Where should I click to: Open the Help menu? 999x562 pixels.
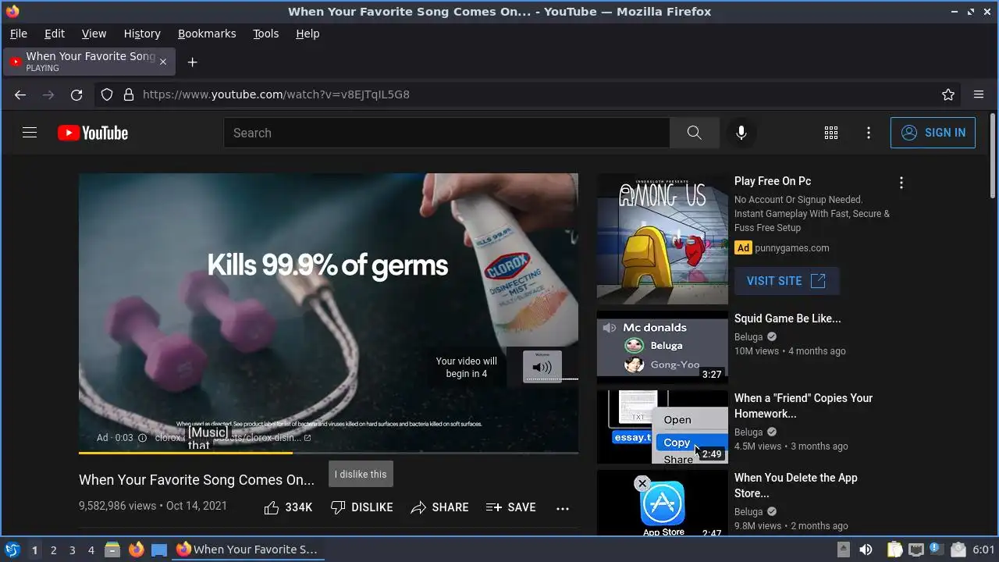click(308, 34)
